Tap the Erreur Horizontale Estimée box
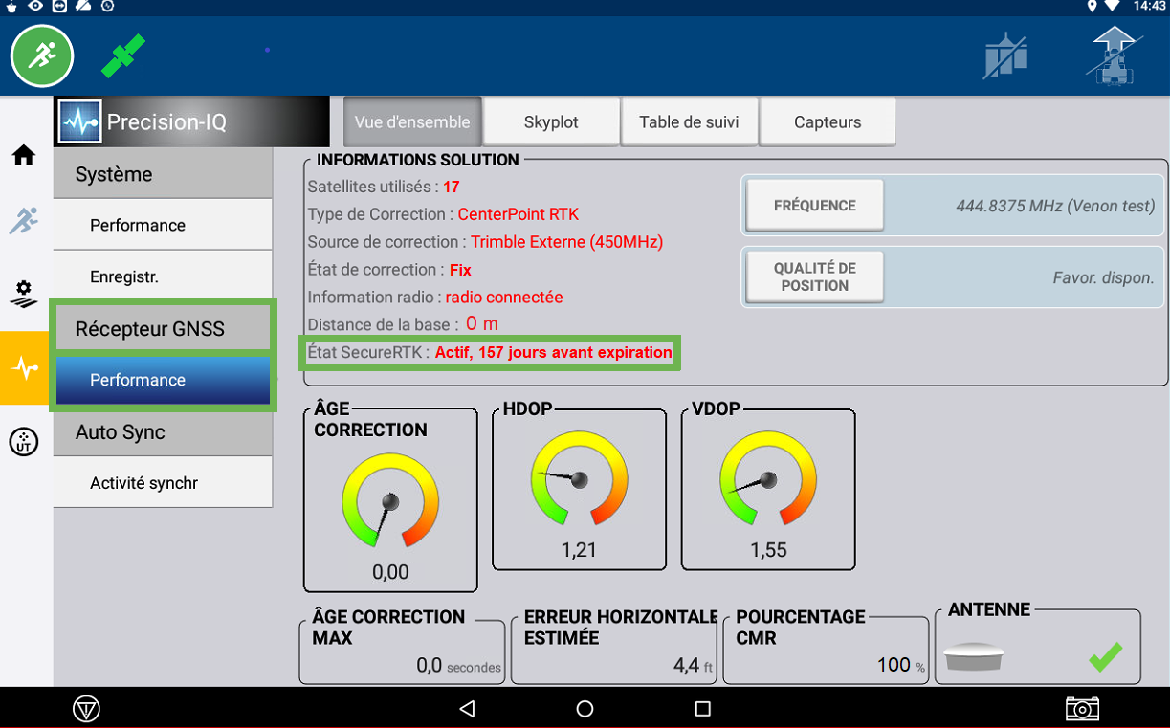 [x=614, y=651]
